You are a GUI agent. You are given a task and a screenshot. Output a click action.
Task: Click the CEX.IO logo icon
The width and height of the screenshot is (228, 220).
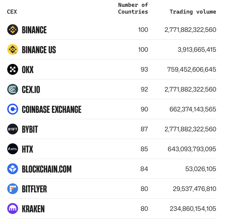13,89
